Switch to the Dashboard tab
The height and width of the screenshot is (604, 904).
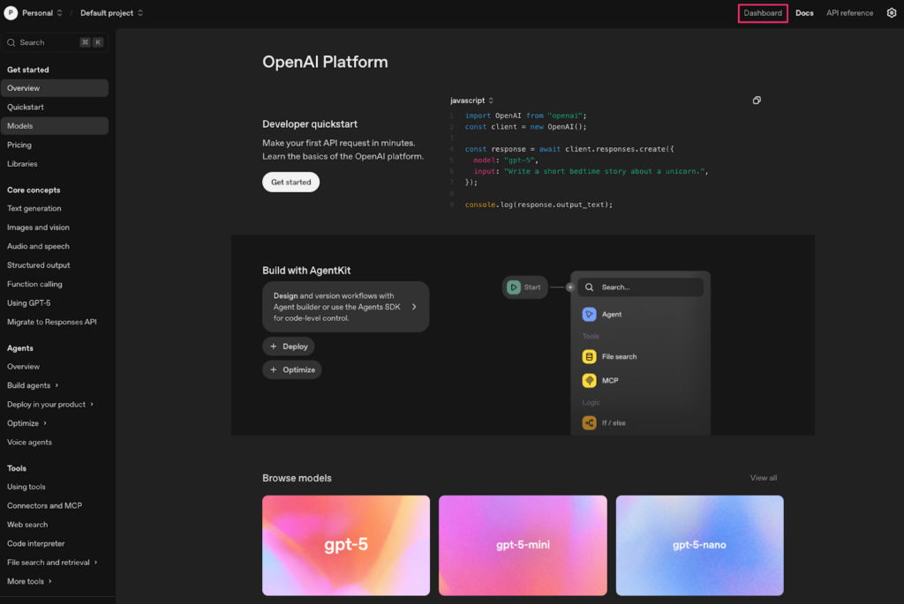[x=762, y=12]
